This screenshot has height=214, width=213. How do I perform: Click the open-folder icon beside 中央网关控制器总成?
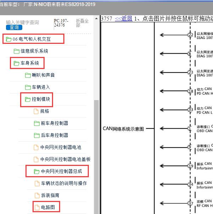click(x=37, y=172)
